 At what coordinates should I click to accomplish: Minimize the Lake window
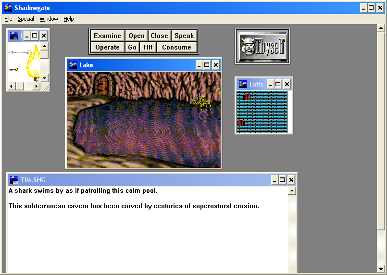pyautogui.click(x=199, y=65)
